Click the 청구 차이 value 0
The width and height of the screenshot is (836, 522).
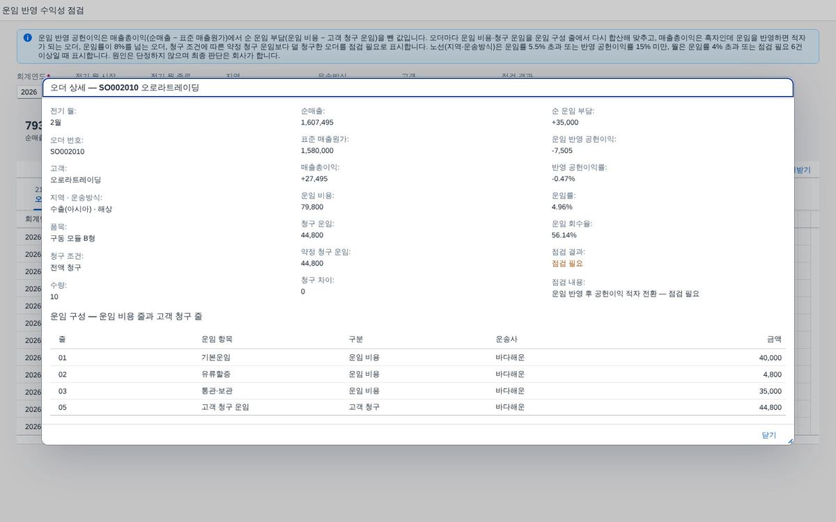303,292
